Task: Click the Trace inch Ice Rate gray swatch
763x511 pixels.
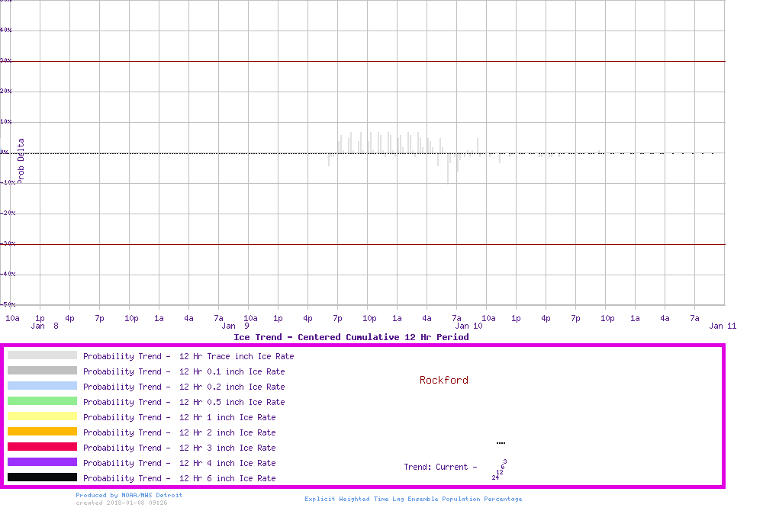Action: coord(42,355)
